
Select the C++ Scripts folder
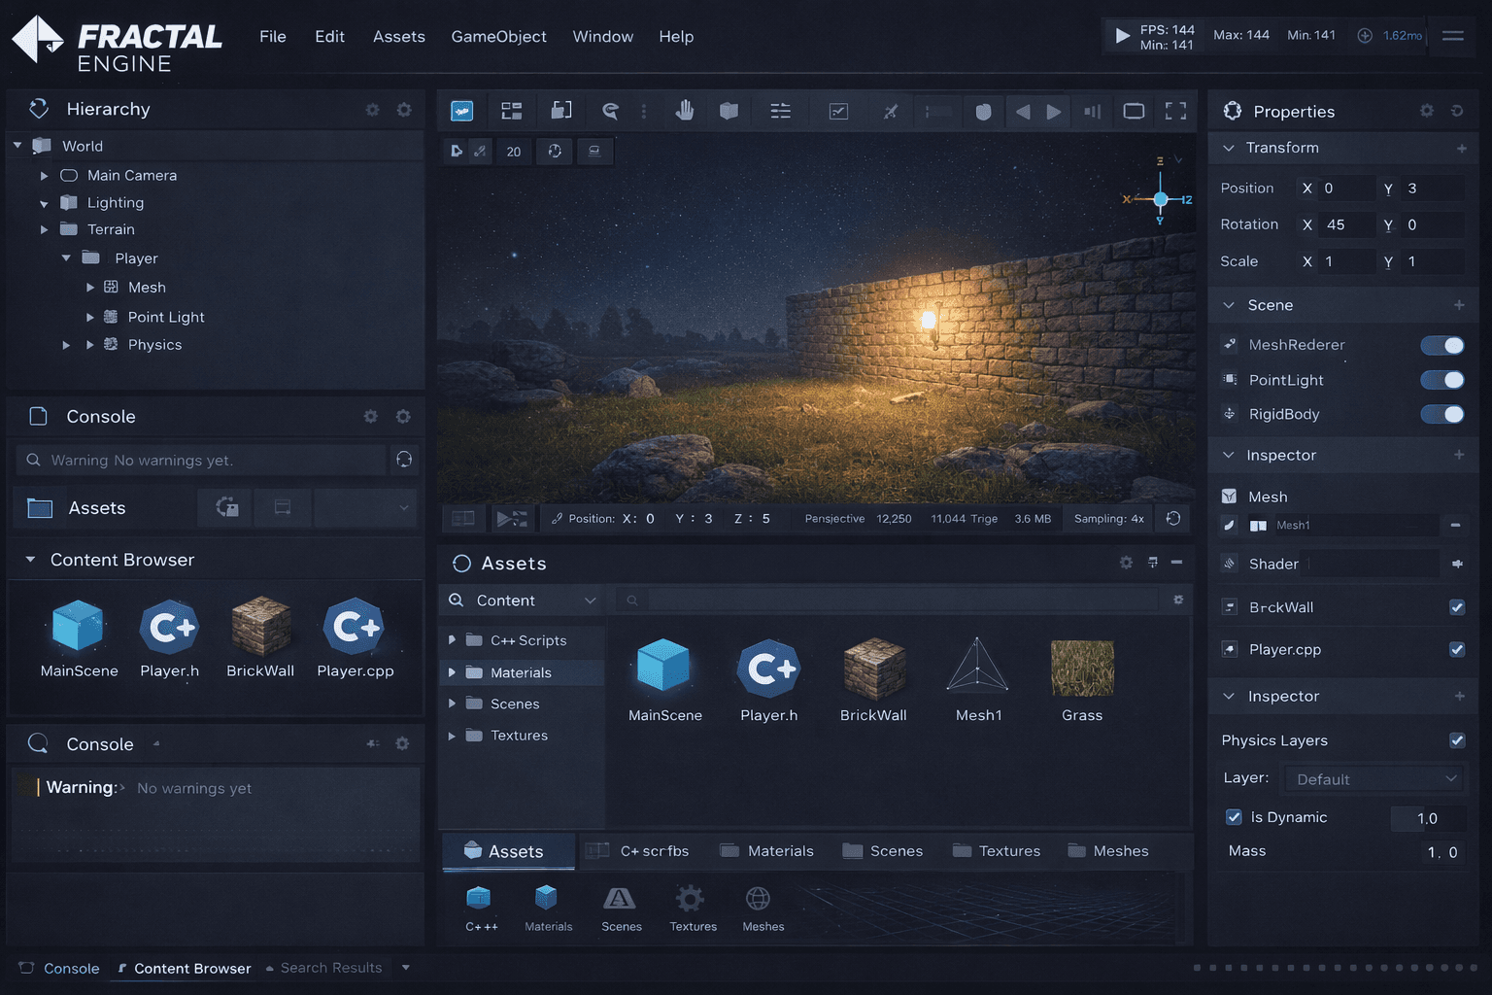point(527,640)
